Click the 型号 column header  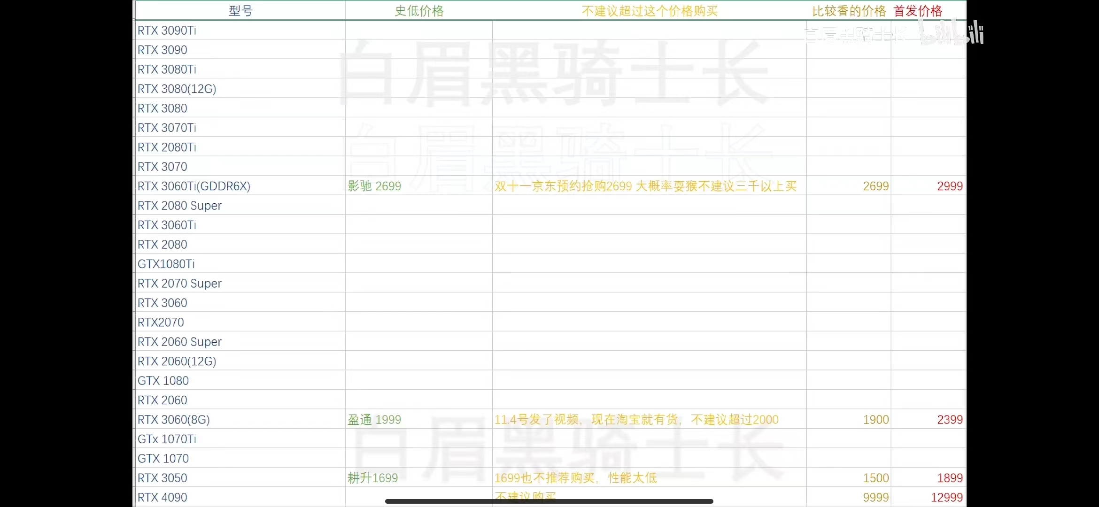[x=240, y=11]
